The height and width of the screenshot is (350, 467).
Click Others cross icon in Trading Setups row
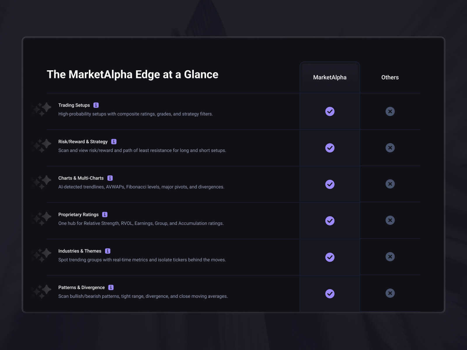click(390, 111)
